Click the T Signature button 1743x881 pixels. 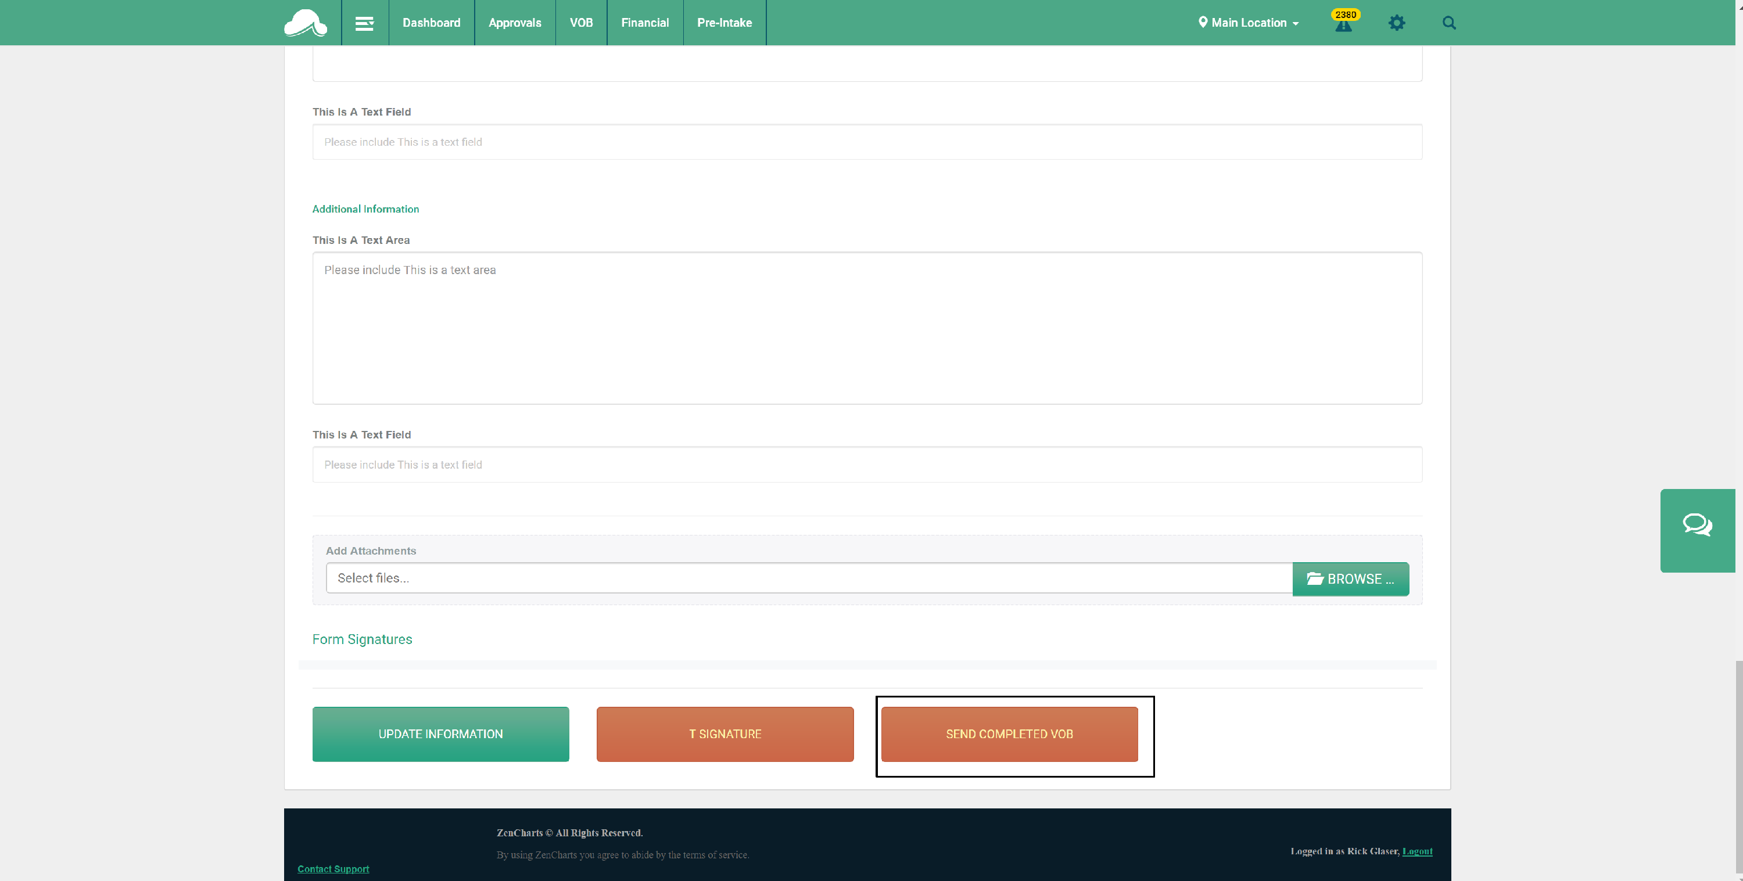(x=725, y=733)
